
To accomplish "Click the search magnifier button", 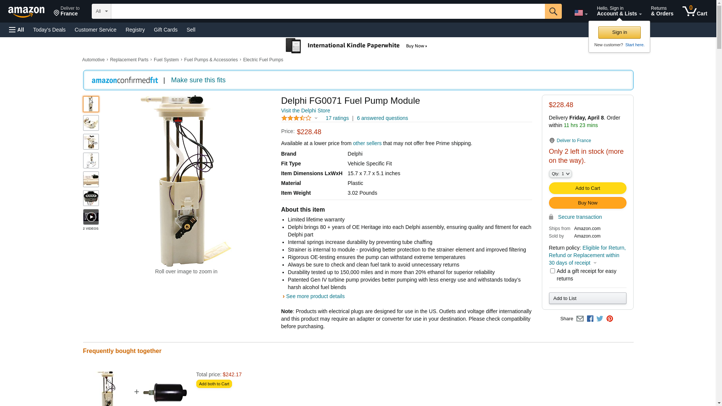I will (553, 11).
